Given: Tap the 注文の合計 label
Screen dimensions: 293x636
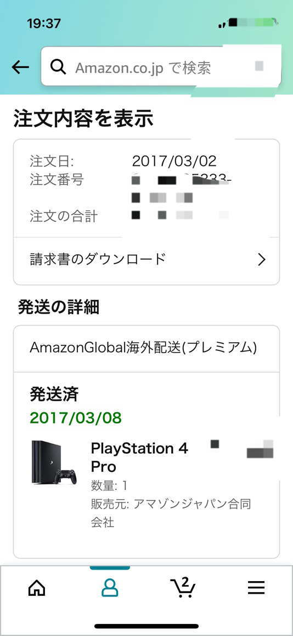Looking at the screenshot, I should point(63,216).
